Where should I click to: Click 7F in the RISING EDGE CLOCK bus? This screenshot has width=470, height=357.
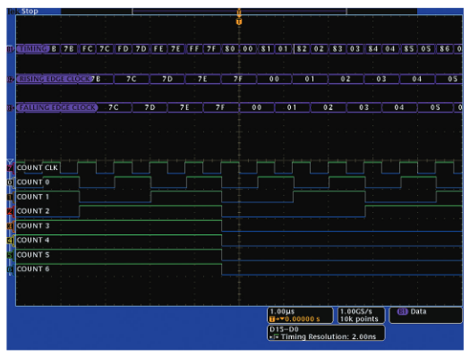[238, 79]
